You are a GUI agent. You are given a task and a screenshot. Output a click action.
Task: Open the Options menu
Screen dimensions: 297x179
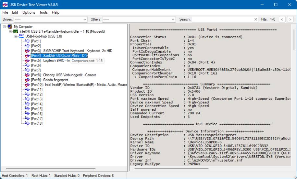29,12
